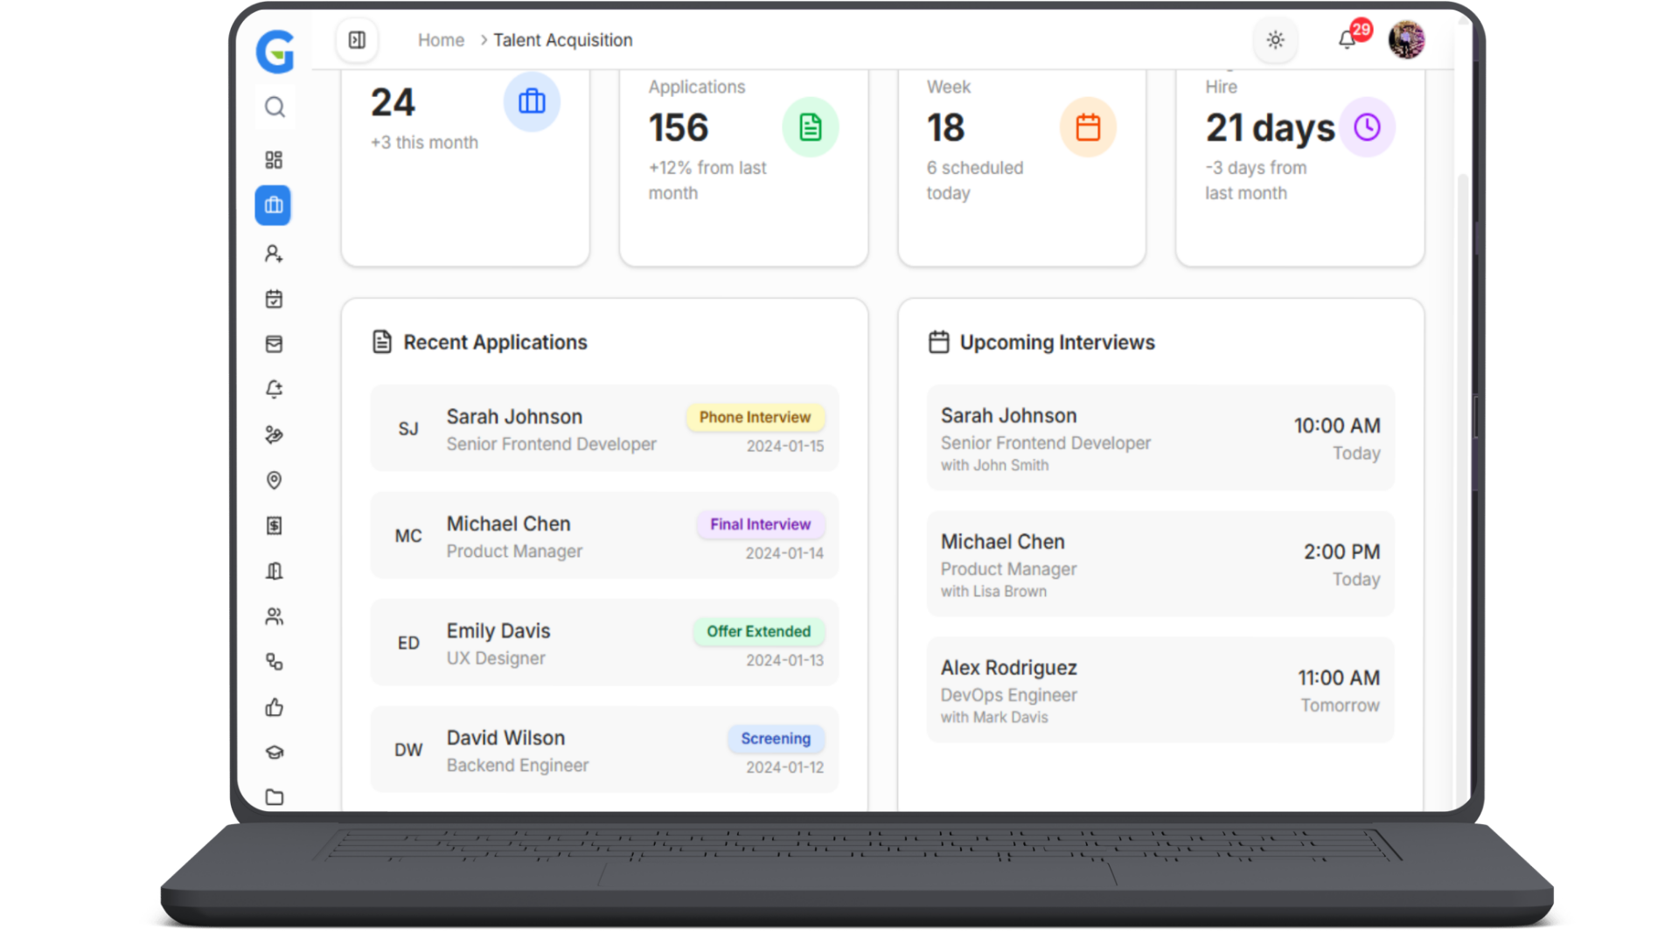Image resolution: width=1679 pixels, height=944 pixels.
Task: Open the map pin location icon
Action: coord(274,480)
